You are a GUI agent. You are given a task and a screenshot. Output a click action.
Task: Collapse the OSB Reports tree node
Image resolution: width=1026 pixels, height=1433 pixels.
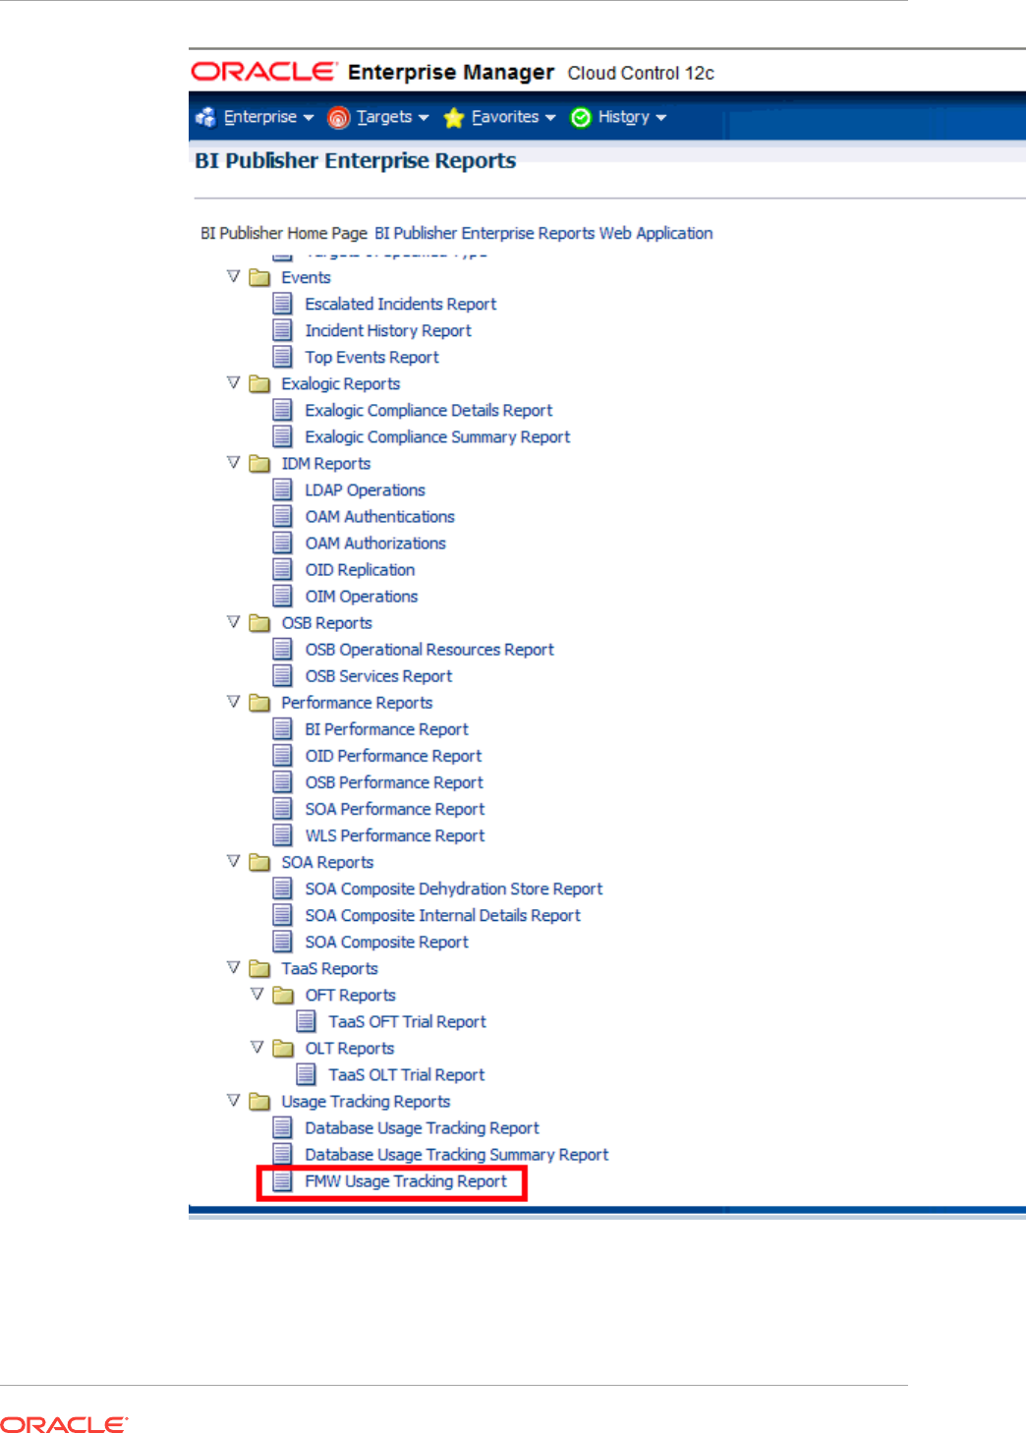click(234, 621)
